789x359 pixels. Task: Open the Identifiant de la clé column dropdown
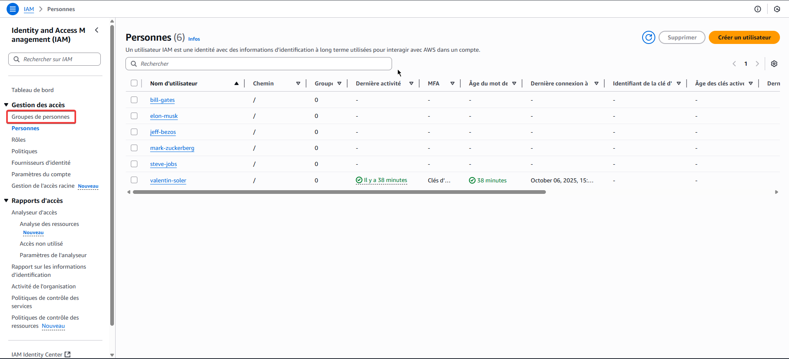click(x=679, y=83)
